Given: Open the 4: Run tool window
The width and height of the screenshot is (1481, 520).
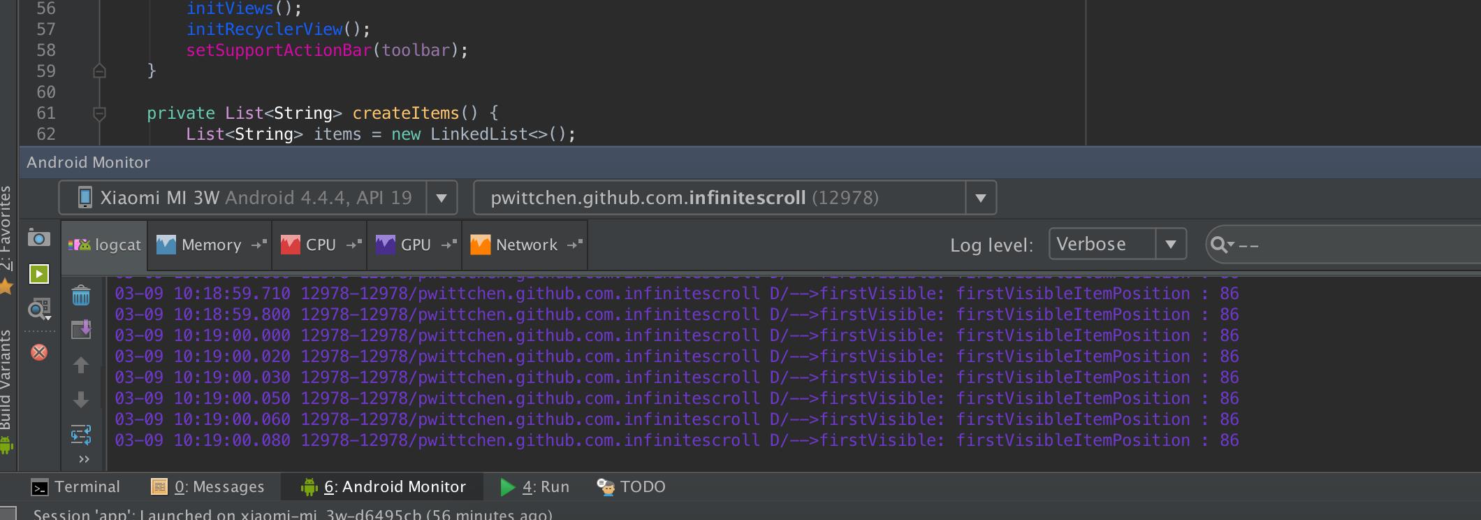Looking at the screenshot, I should pos(534,486).
